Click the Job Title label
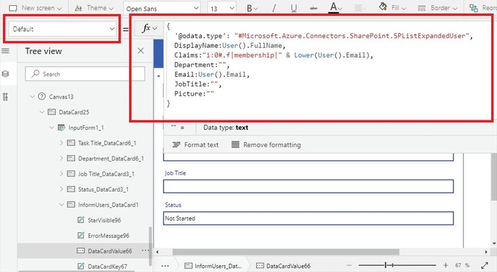Viewport: 497px width, 272px height. click(x=175, y=173)
